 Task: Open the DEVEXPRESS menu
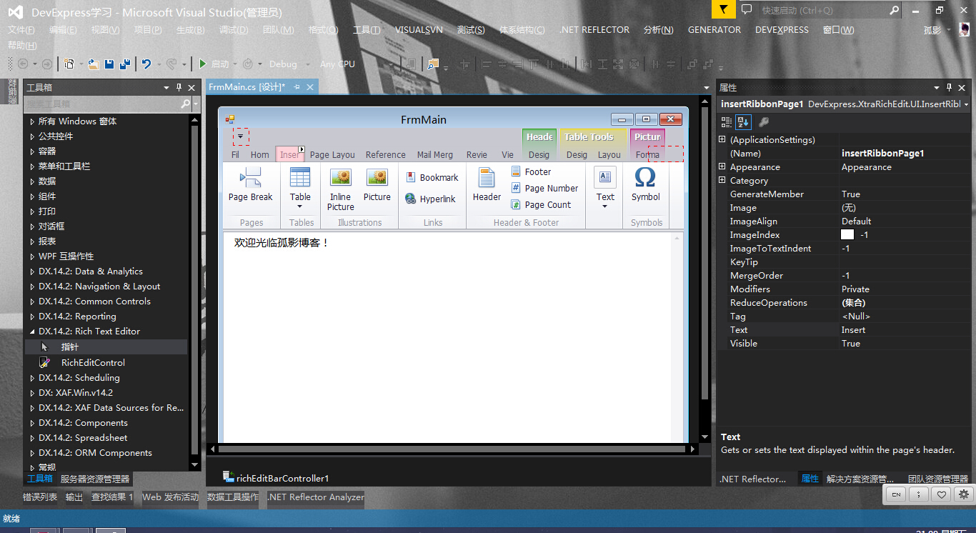point(782,30)
